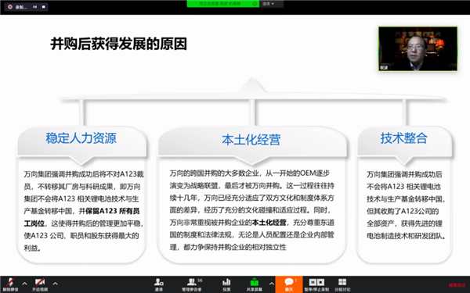Select the speaker video thumbnail
Image resolution: width=470 pixels, height=293 pixels.
coord(418,48)
